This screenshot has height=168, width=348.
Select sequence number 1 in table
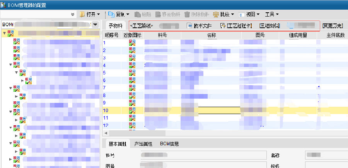pos(104,43)
